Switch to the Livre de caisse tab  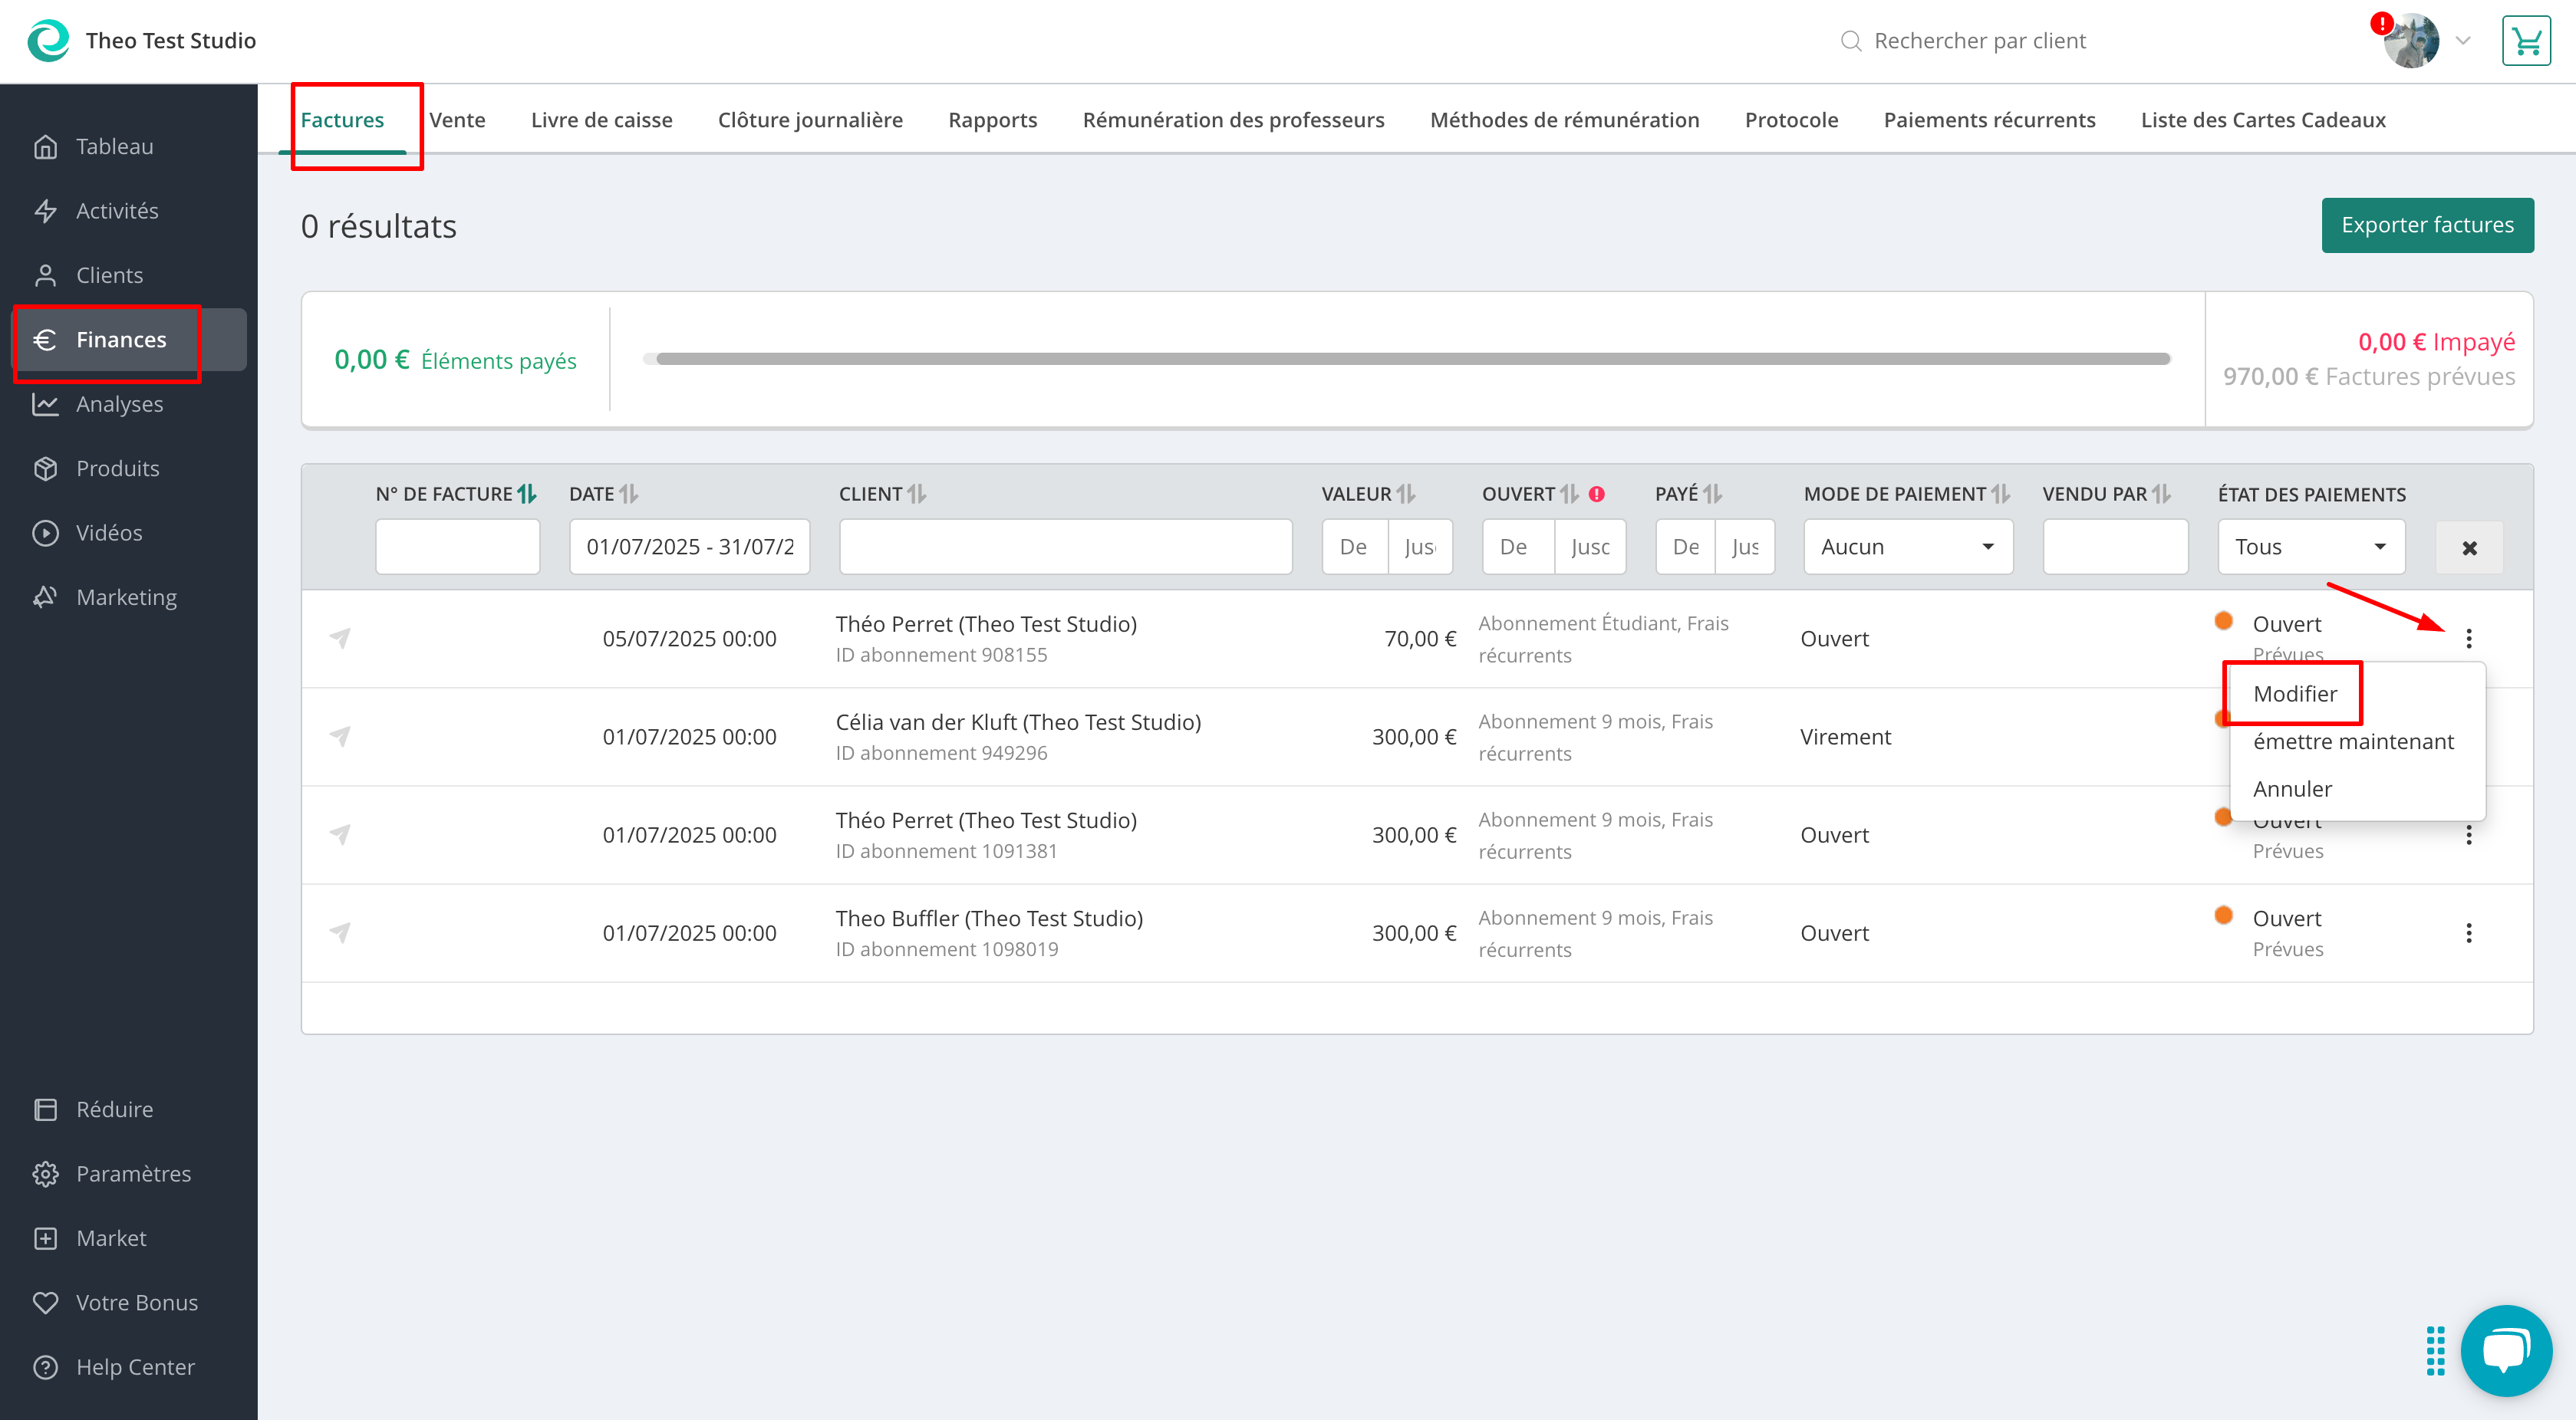pos(601,120)
